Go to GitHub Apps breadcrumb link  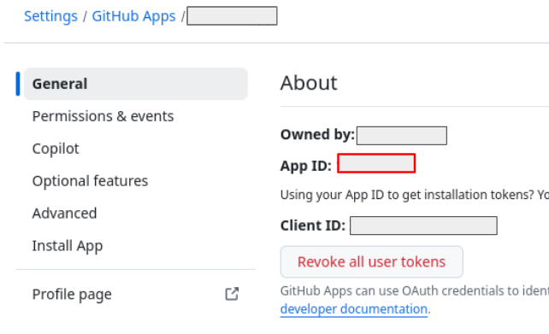pos(133,16)
